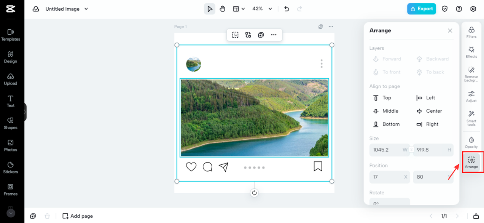Viewport: 484px width, 223px height.
Task: Click the Y position field 80
Action: pos(433,177)
